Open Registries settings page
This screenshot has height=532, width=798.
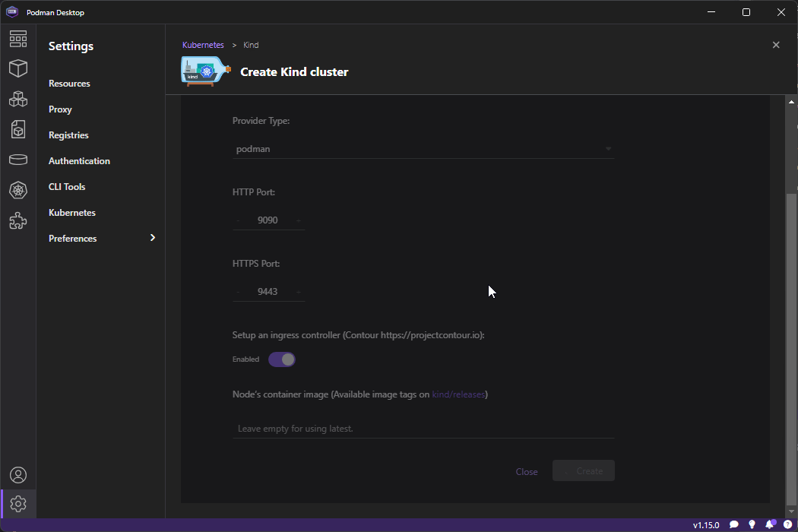point(68,135)
